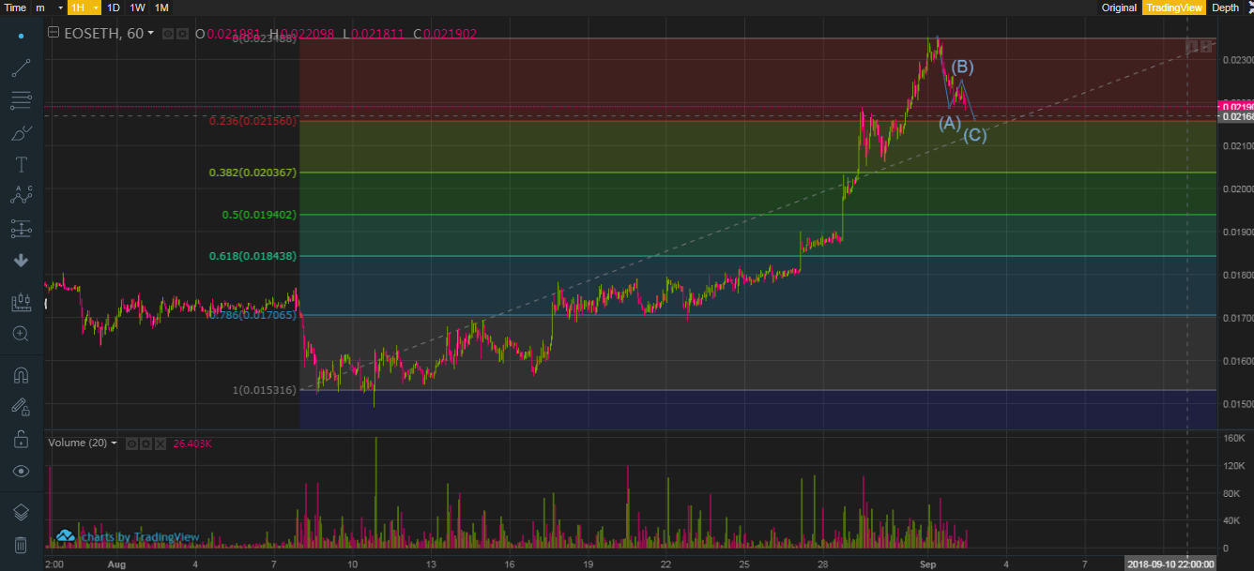The height and width of the screenshot is (571, 1254).
Task: Toggle stay in drawing mode pencil-lock
Action: 21,407
